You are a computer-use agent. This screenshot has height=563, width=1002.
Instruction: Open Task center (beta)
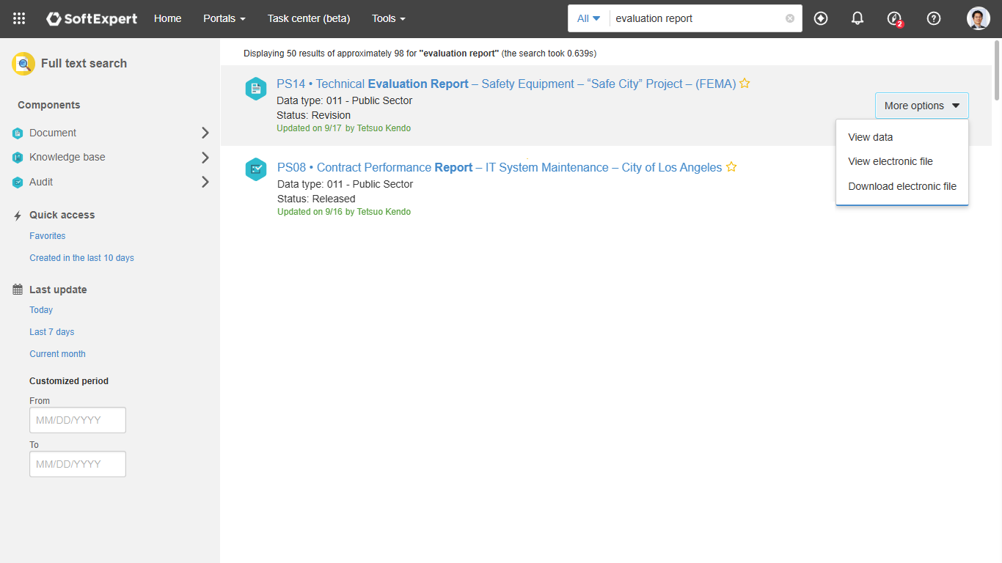309,18
